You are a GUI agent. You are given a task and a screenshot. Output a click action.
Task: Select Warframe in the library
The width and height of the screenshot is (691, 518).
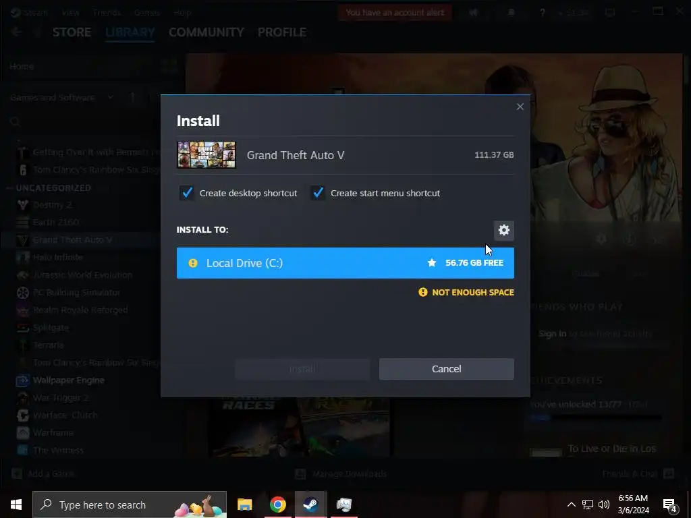tap(53, 432)
